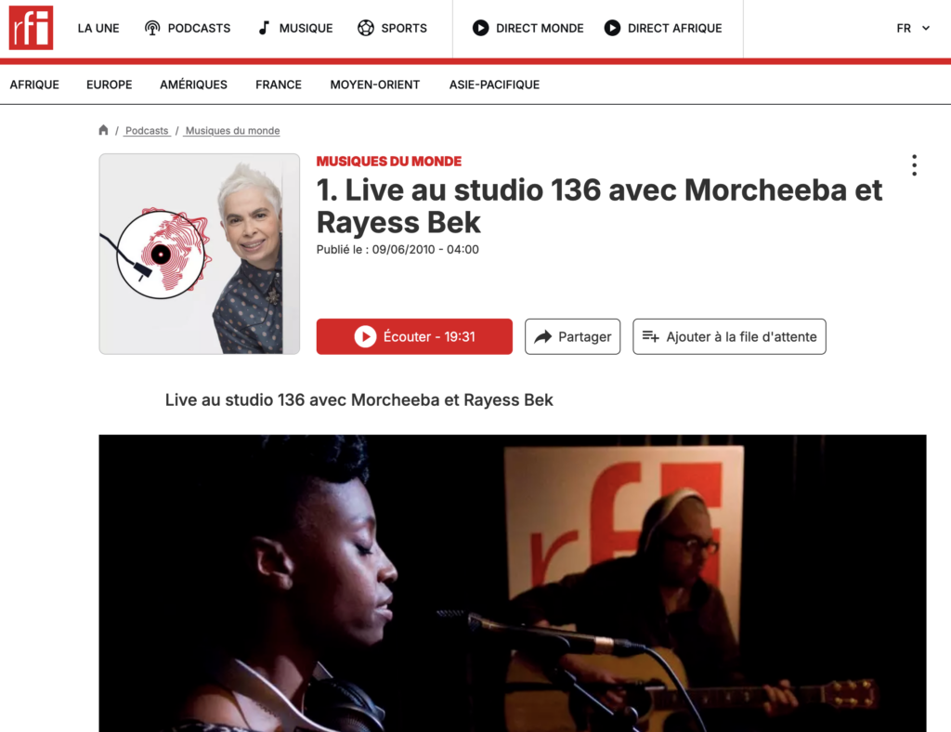Play Direct Afrique live stream

click(x=663, y=28)
